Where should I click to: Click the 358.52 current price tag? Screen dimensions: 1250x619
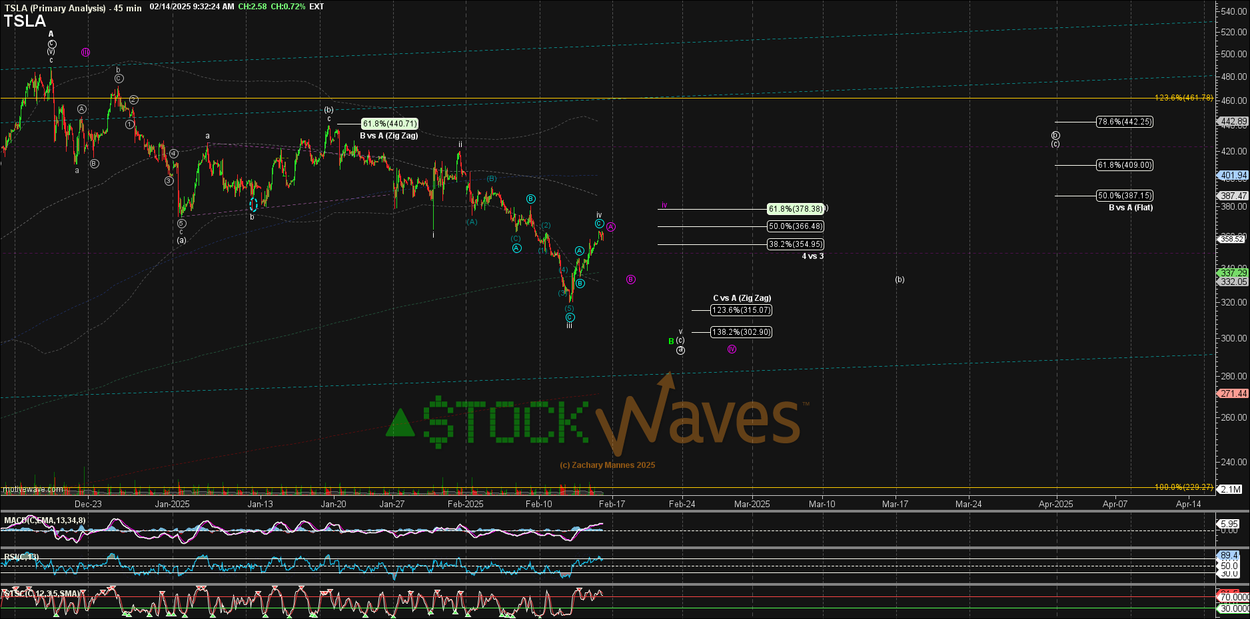coord(1232,239)
